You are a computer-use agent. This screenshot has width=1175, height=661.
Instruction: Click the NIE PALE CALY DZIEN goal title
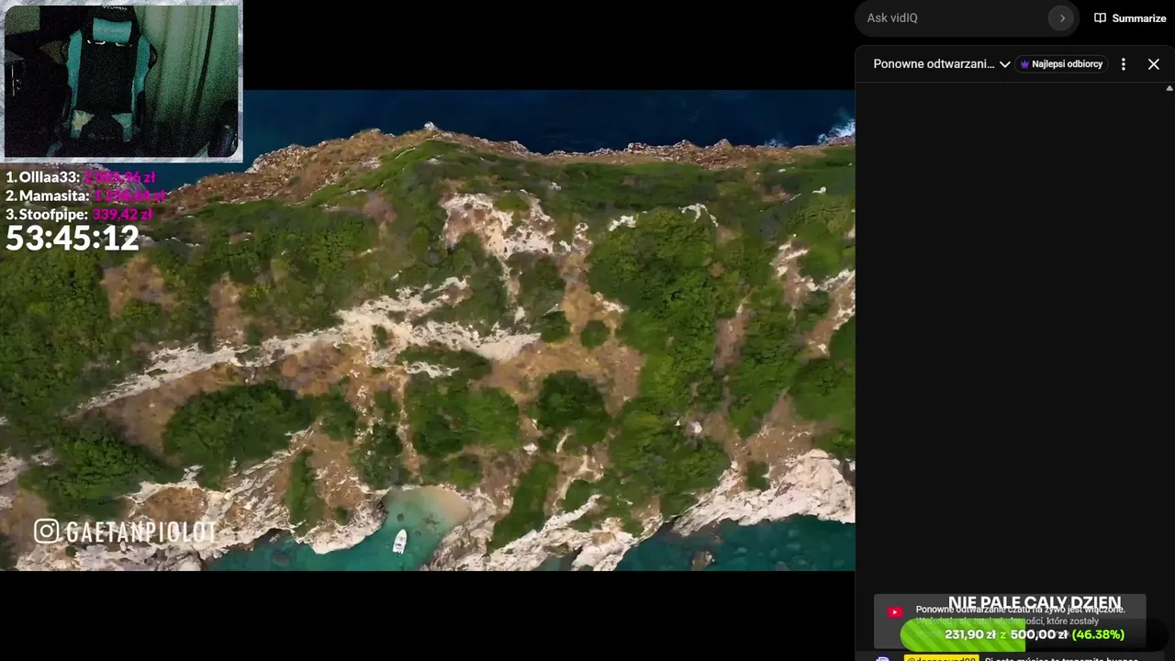(1035, 604)
